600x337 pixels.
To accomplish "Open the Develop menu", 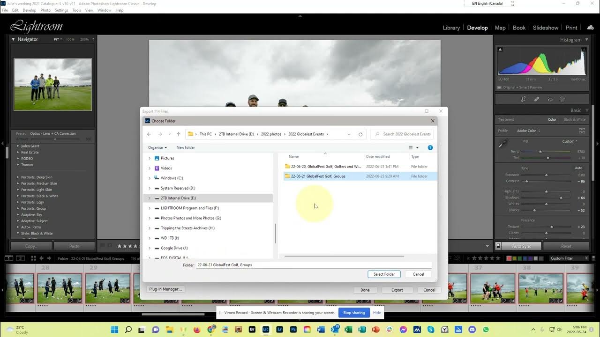I will (x=29, y=10).
